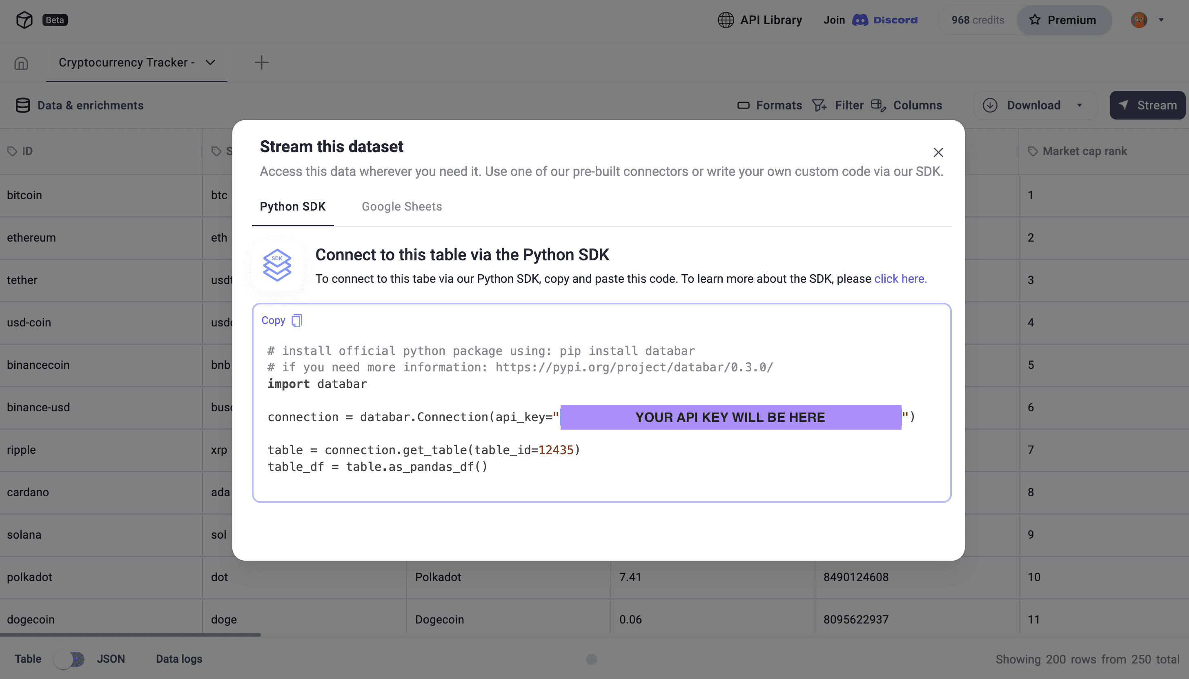
Task: Open the Download dropdown arrow
Action: coord(1079,105)
